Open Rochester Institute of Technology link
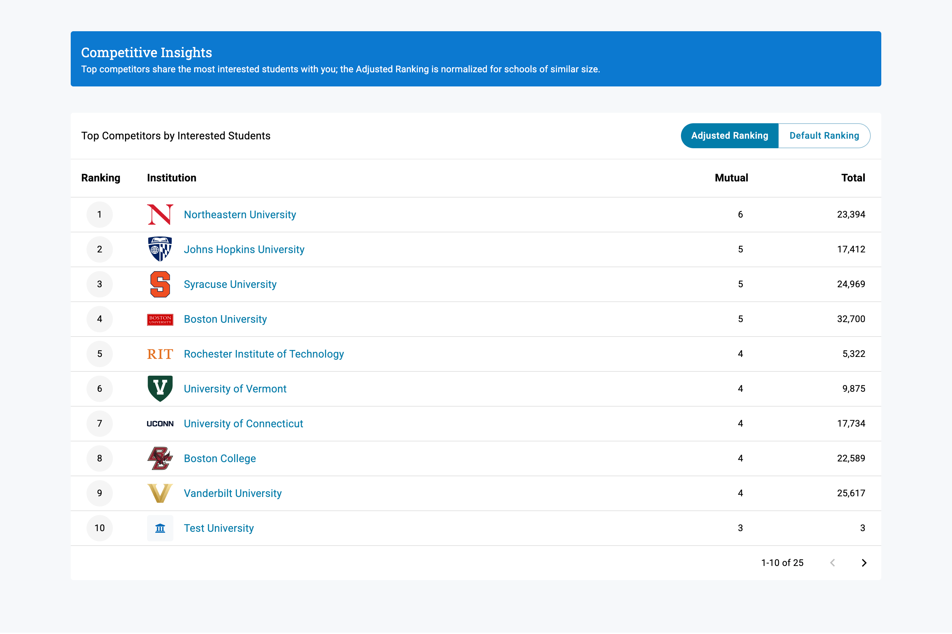952x634 pixels. [263, 354]
